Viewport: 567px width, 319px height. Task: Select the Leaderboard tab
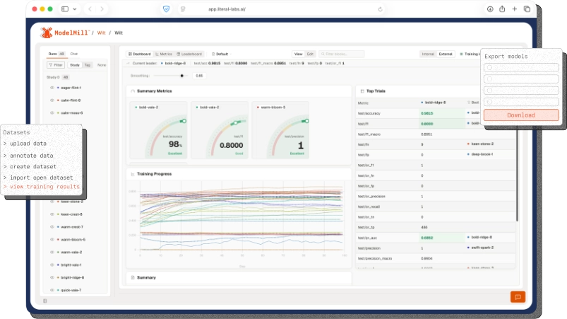[189, 54]
